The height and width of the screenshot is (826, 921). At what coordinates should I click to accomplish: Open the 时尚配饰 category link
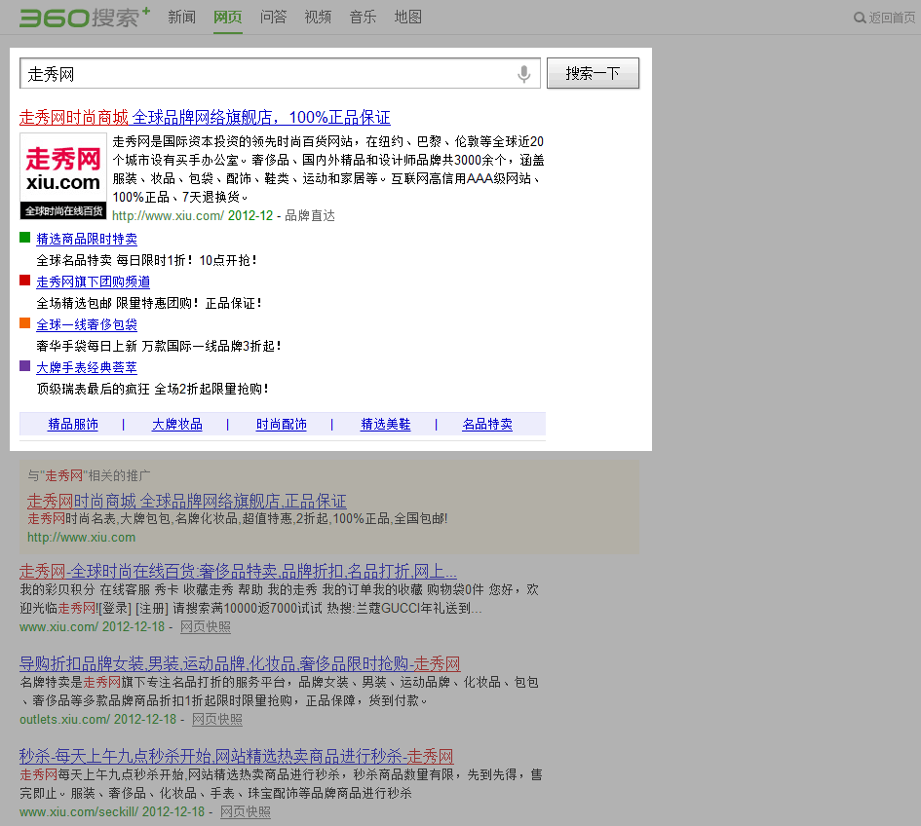coord(282,424)
